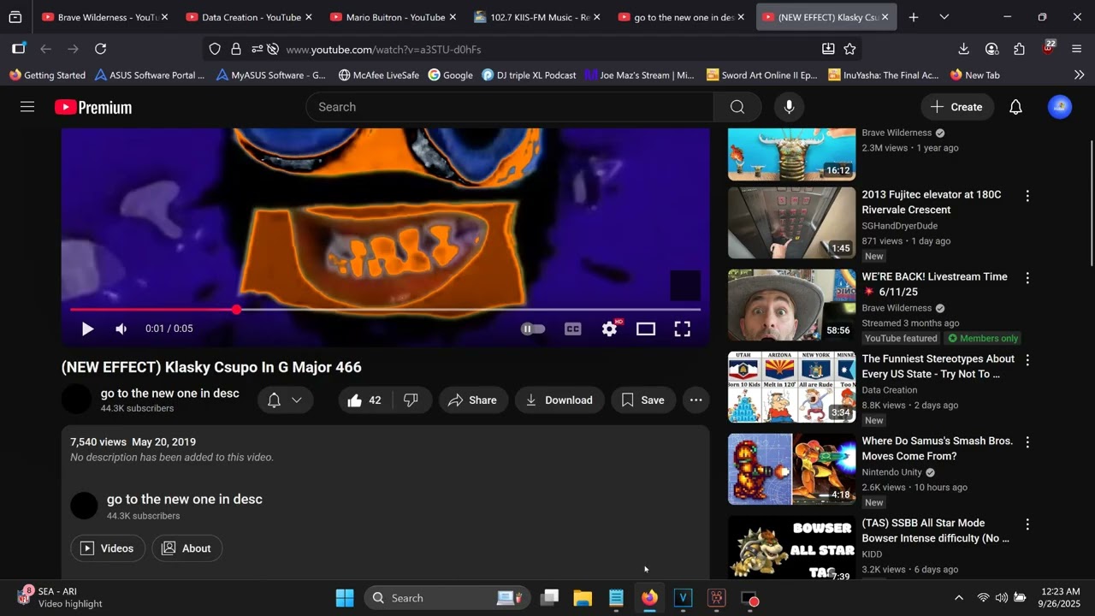The image size is (1095, 616).
Task: Open options for Funniest Stereotypes video
Action: tap(1027, 360)
